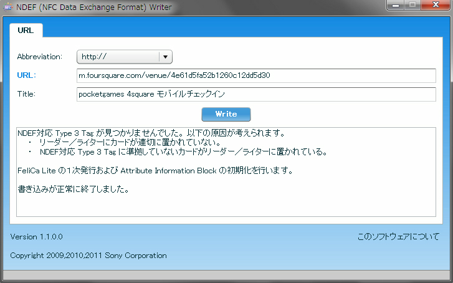Close the NDEF Writer window
The height and width of the screenshot is (283, 453).
436,5
